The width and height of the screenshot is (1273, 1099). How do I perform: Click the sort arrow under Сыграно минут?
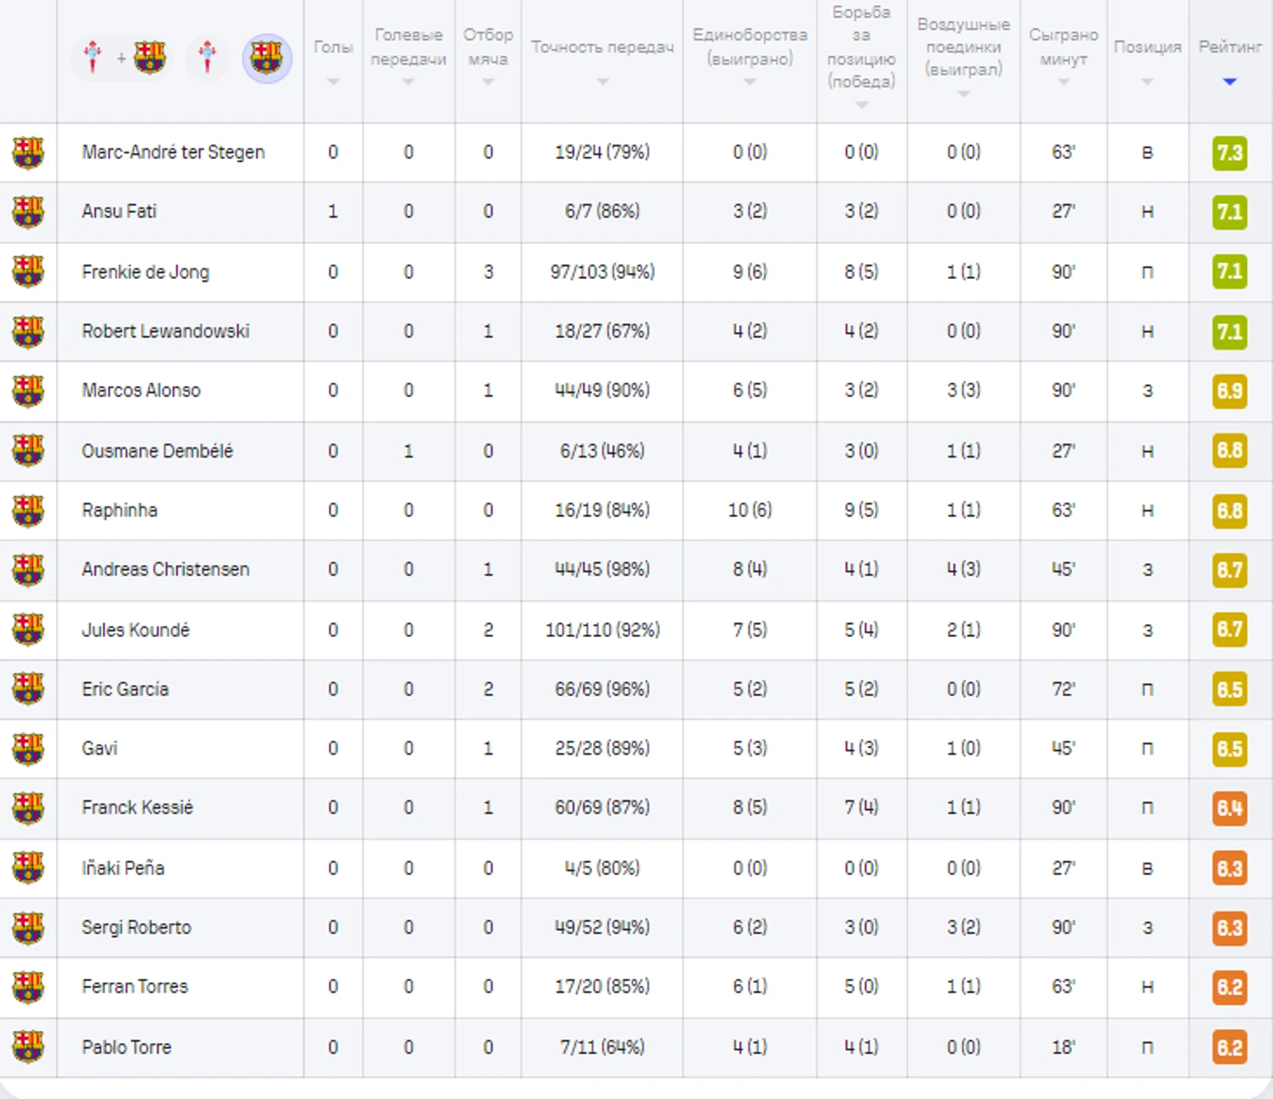point(1063,82)
